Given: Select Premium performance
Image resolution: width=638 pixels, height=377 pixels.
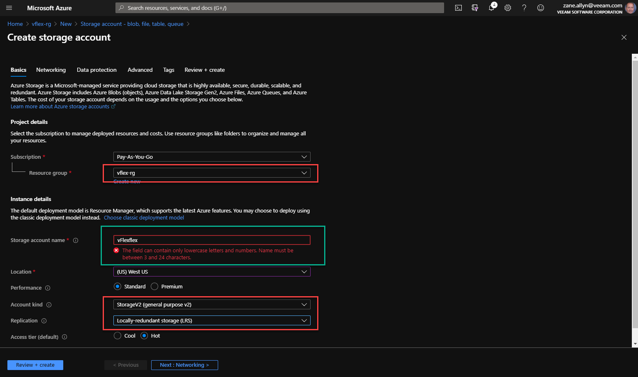Looking at the screenshot, I should pos(154,286).
